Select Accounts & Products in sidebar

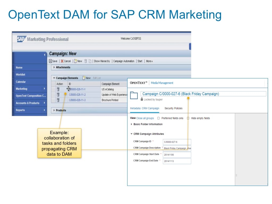[28, 103]
